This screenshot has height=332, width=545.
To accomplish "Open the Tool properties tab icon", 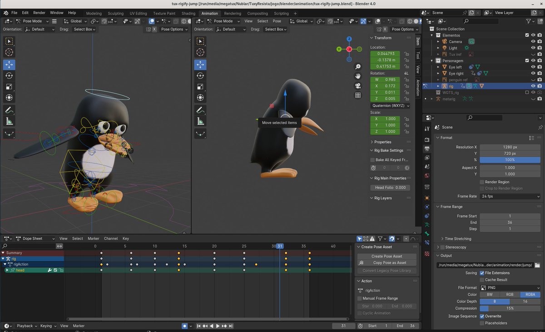I will point(427,129).
